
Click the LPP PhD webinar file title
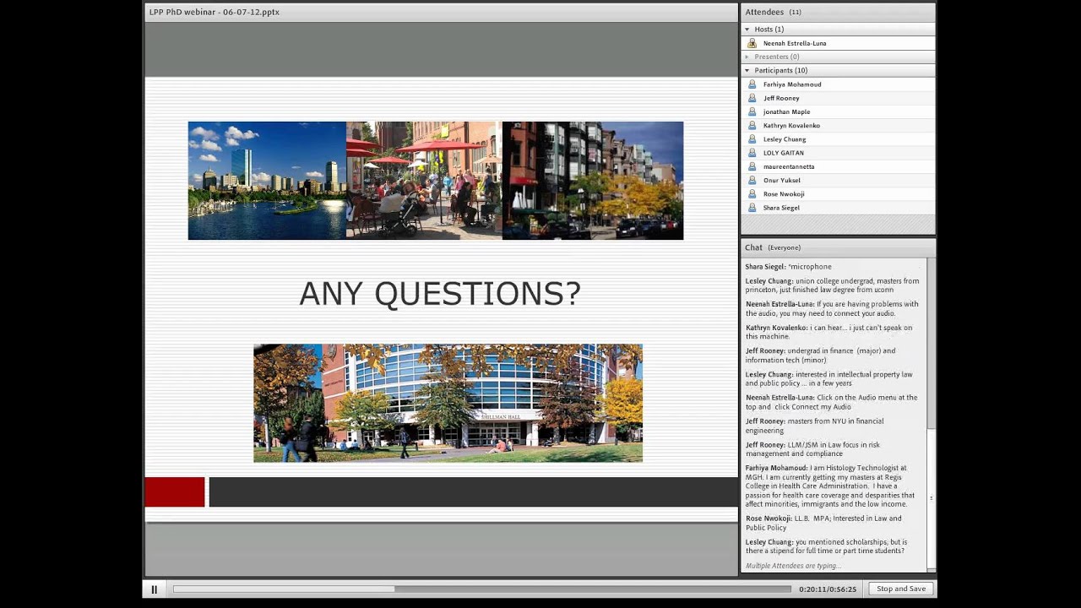coord(215,12)
